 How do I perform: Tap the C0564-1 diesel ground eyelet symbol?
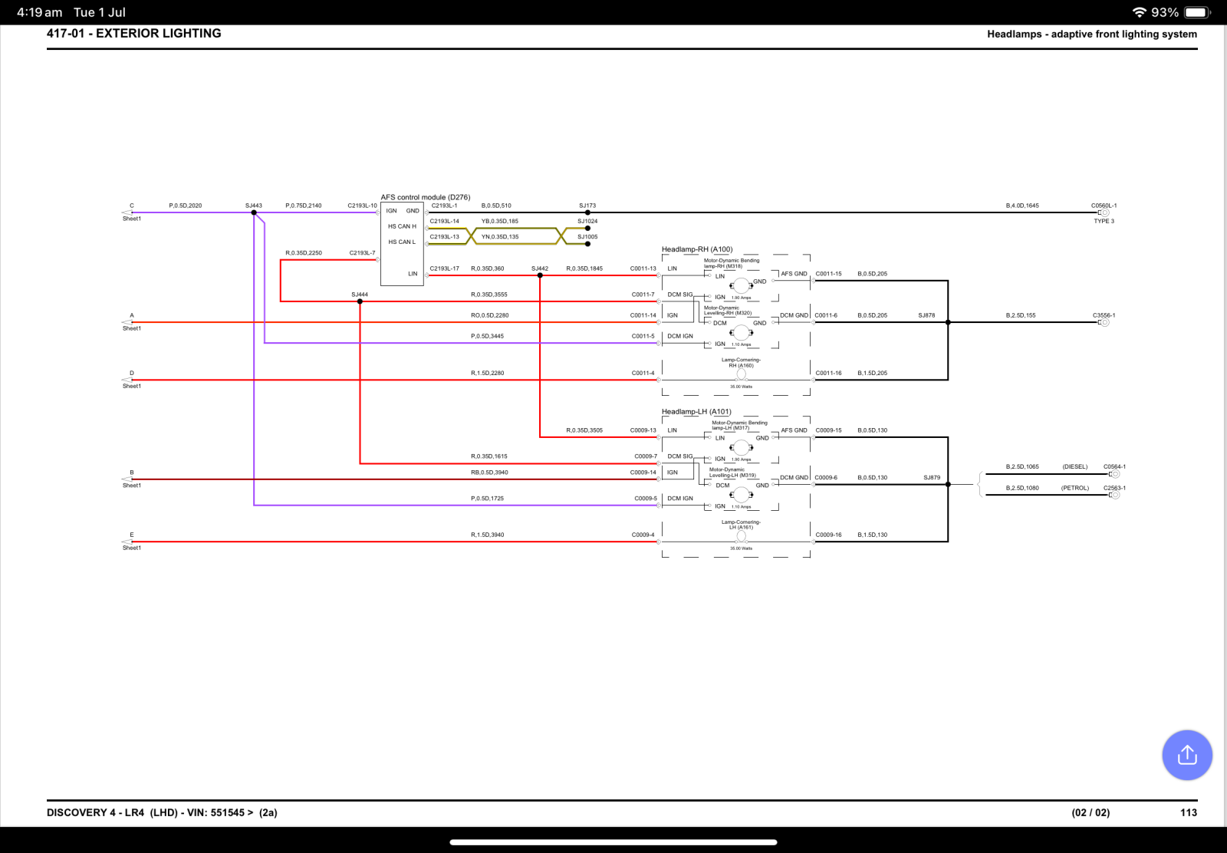[x=1114, y=474]
